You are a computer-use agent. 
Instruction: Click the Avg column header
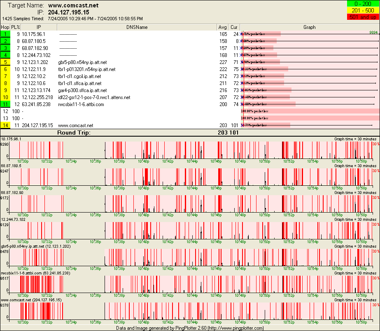pos(222,27)
